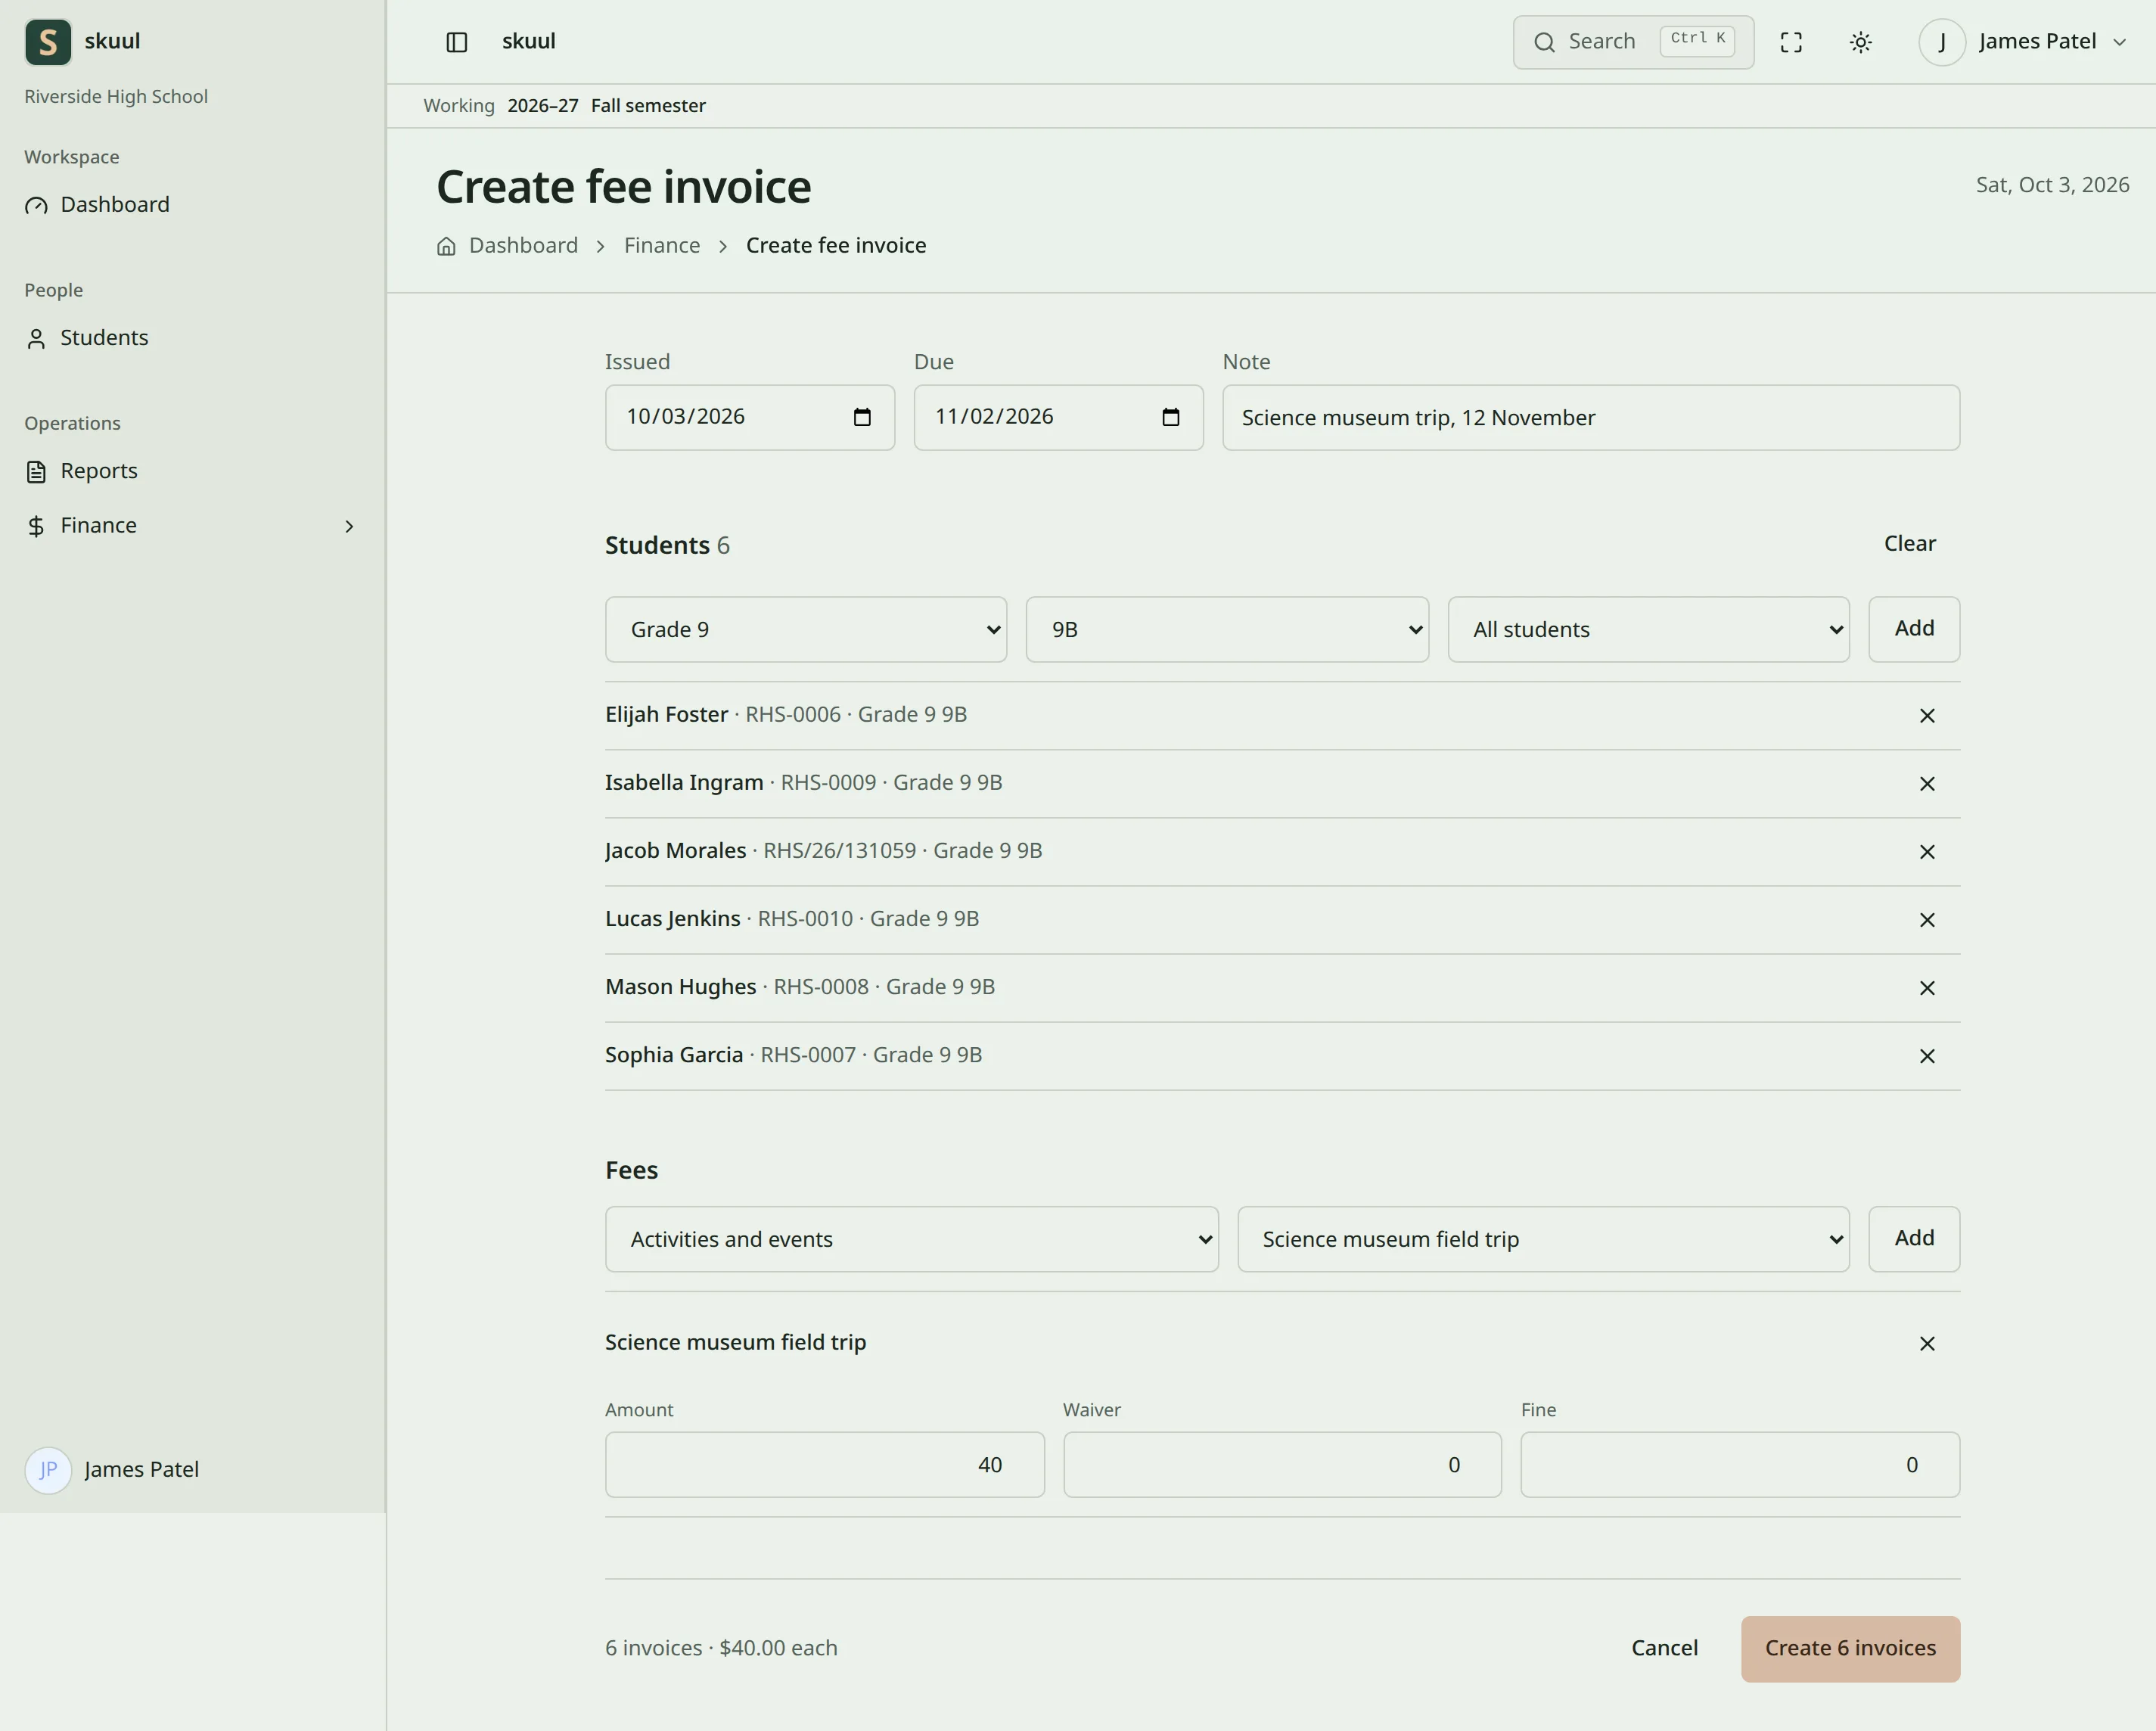Image resolution: width=2156 pixels, height=1731 pixels.
Task: Remove Jacob Morales from students list
Action: [1927, 852]
